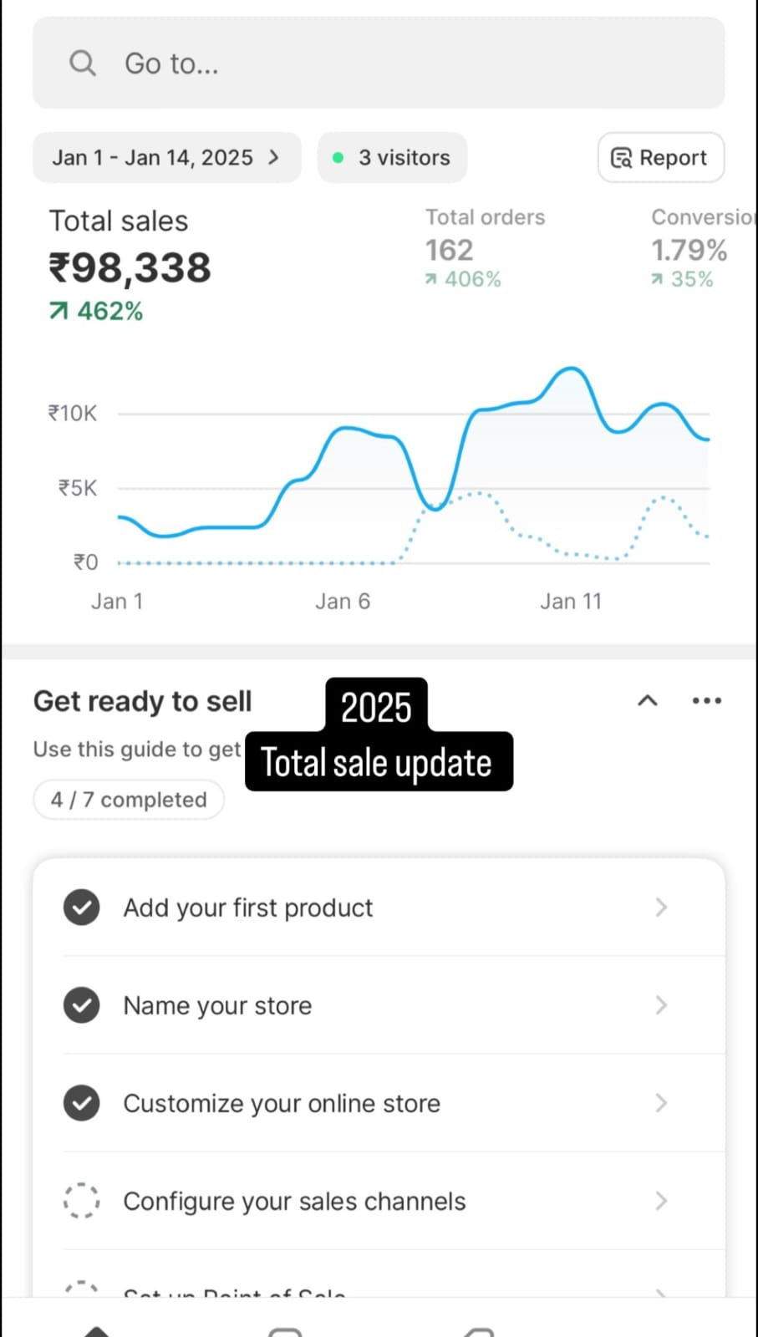Toggle the Customize your online store checkmark
Screen dimensions: 758x1337
[82, 1103]
